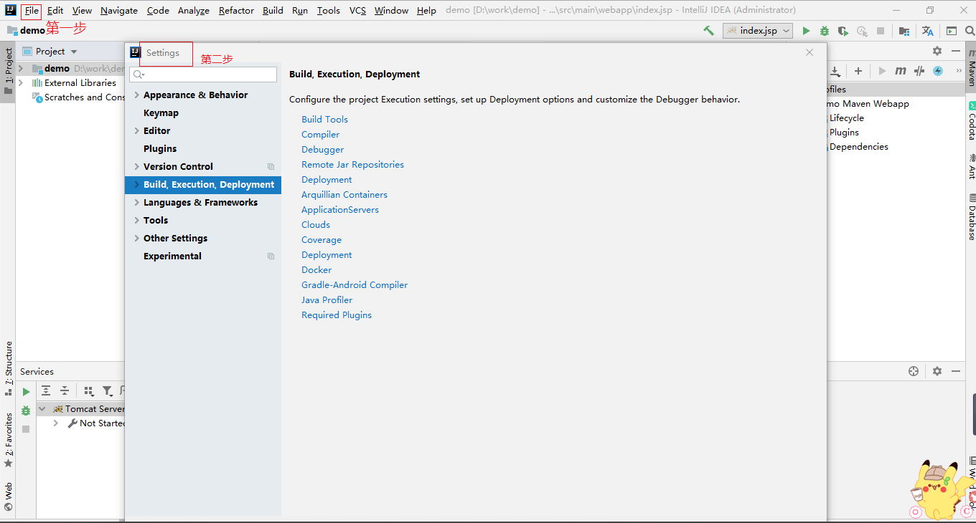This screenshot has width=976, height=523.
Task: Expand all nodes in Services toolbar
Action: (x=46, y=390)
